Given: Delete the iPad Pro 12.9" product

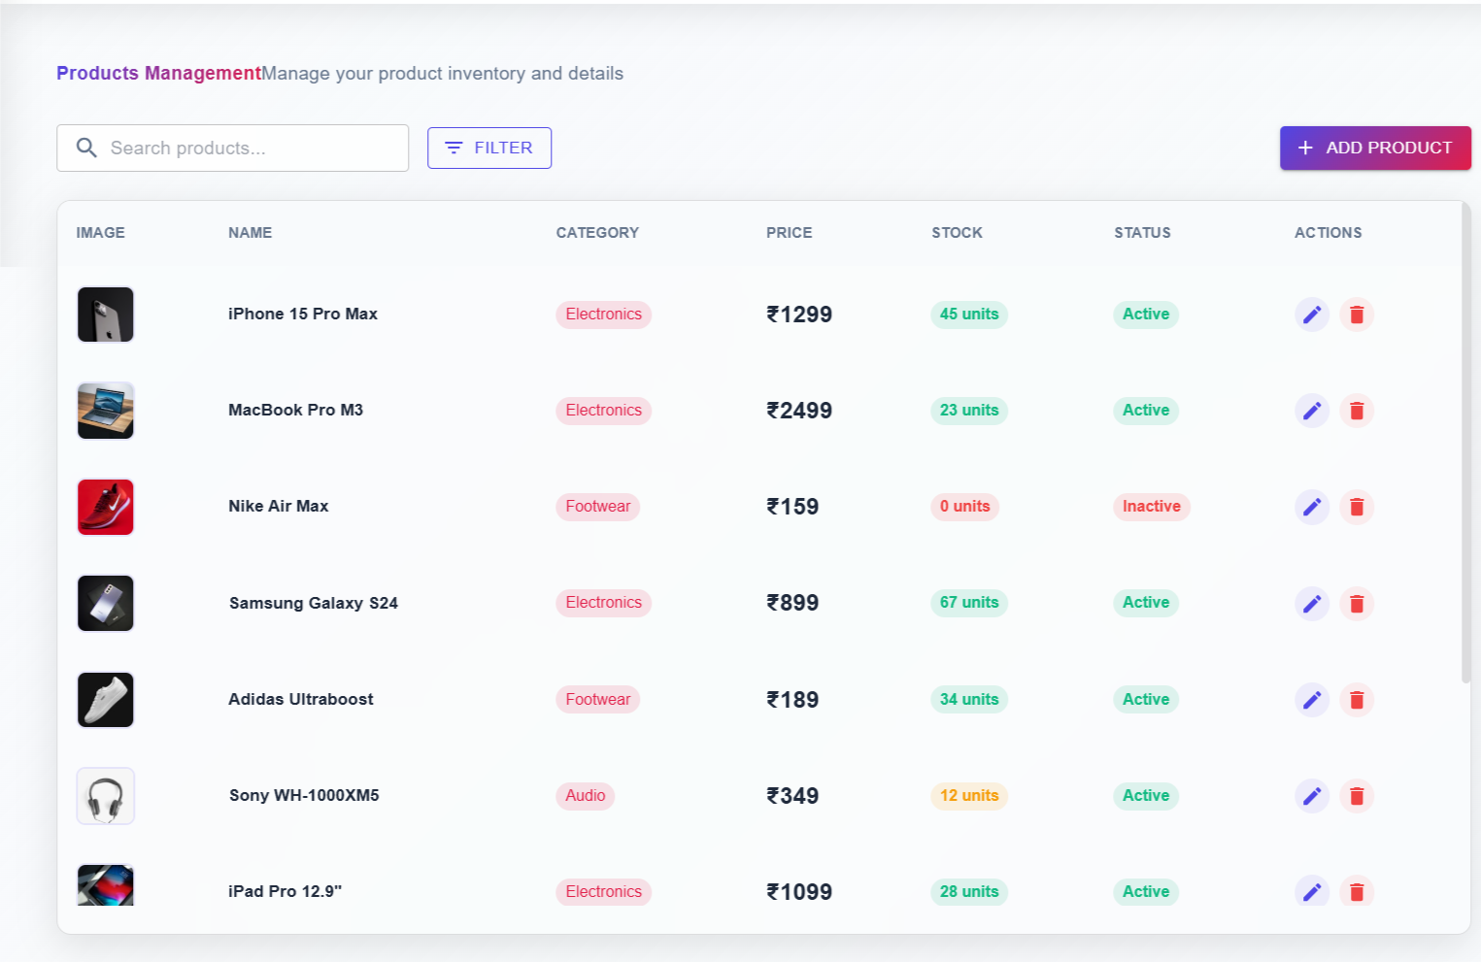Looking at the screenshot, I should pos(1357,891).
